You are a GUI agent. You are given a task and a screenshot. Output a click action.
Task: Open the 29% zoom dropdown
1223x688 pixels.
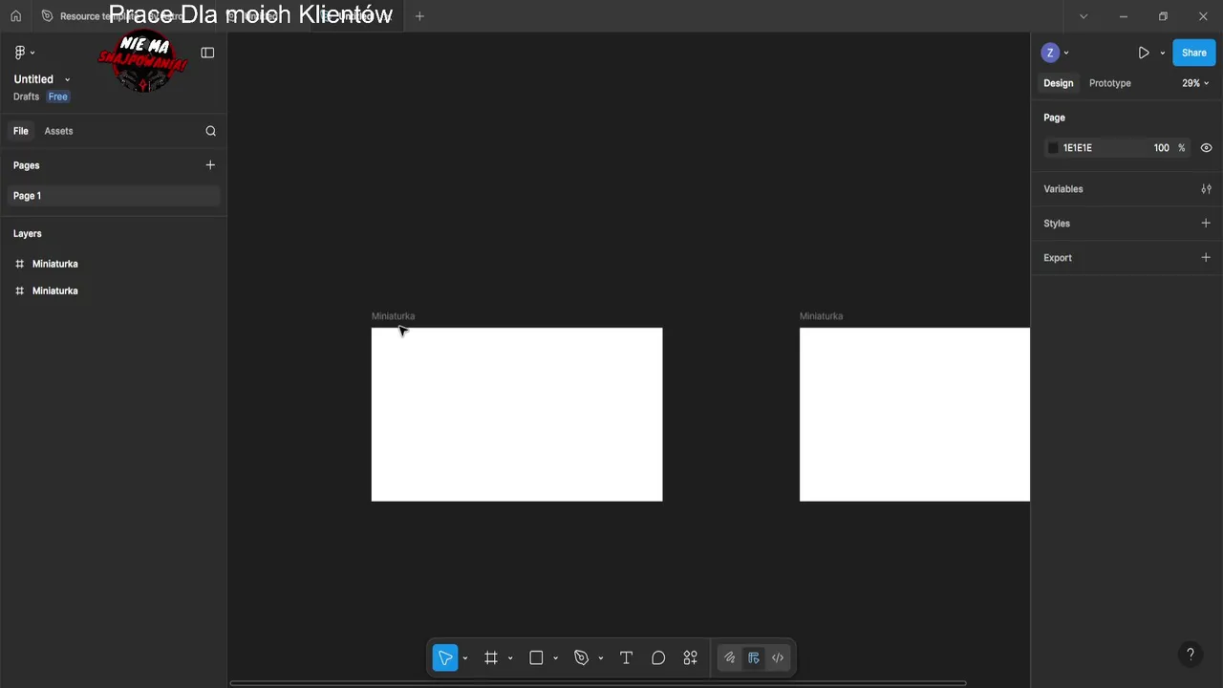1195,83
